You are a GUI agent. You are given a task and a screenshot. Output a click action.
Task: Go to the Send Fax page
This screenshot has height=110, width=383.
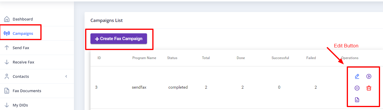tap(37, 48)
